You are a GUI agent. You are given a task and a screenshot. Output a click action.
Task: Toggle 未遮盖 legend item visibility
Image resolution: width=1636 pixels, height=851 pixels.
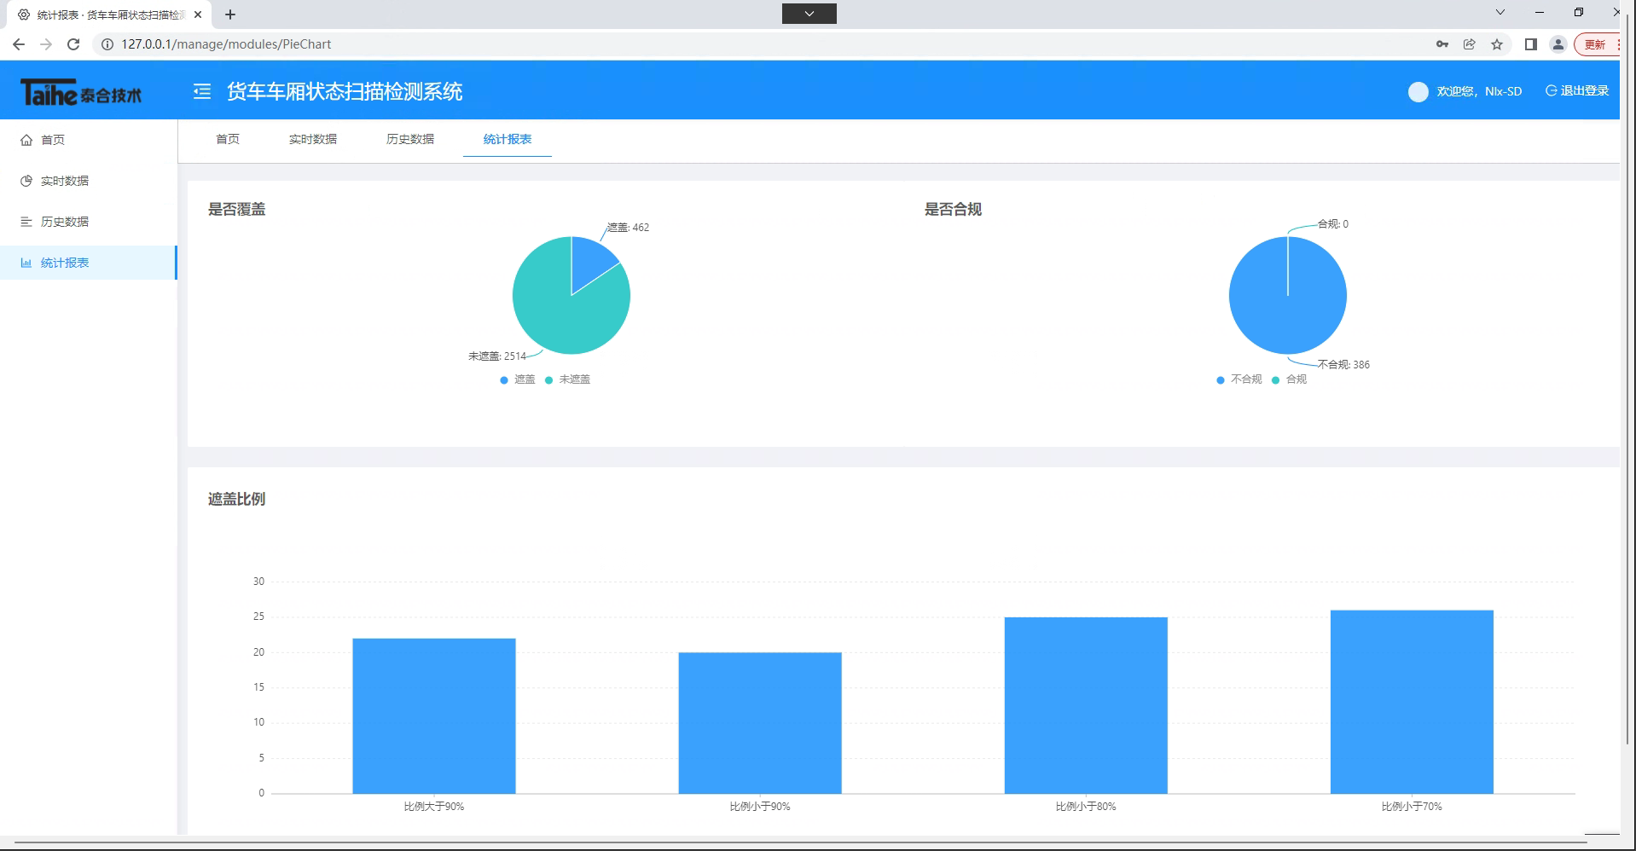point(567,379)
